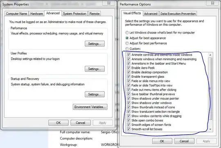Confirm Performance Options with OK
The image size is (221, 148).
click(x=162, y=141)
